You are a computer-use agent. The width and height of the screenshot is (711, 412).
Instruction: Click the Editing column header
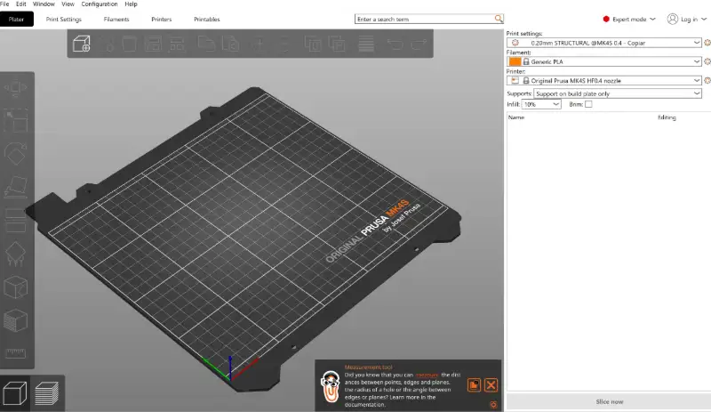667,117
